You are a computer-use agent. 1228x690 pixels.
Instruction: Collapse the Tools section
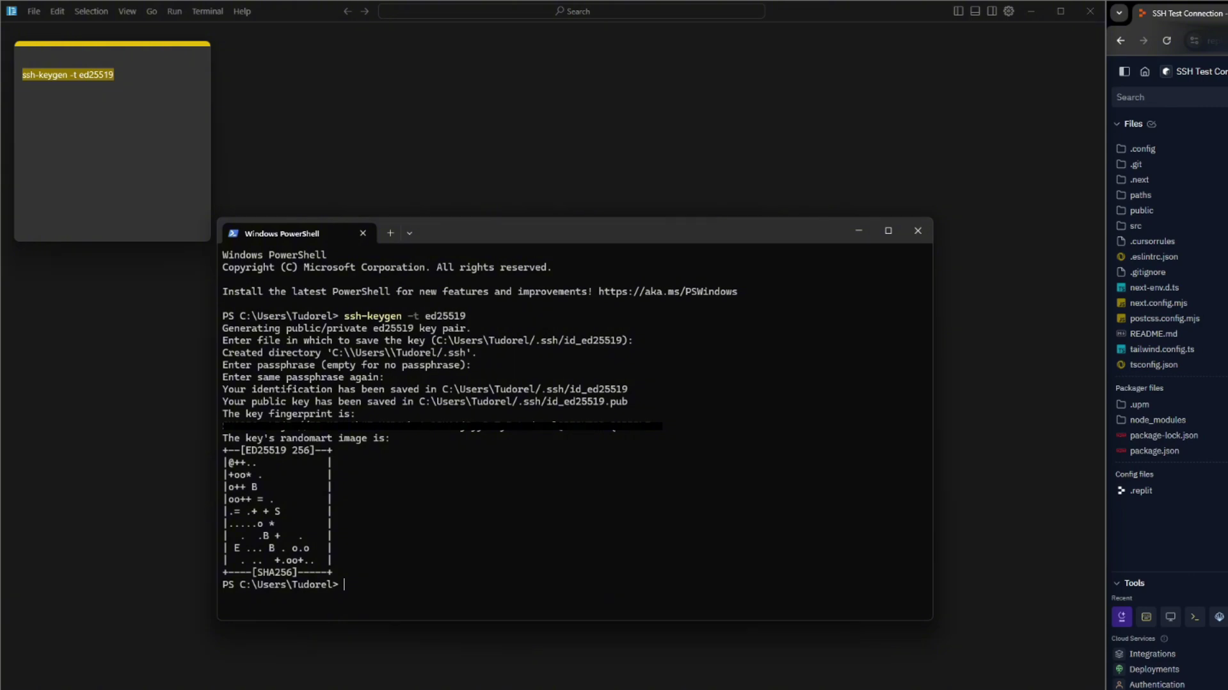point(1117,583)
